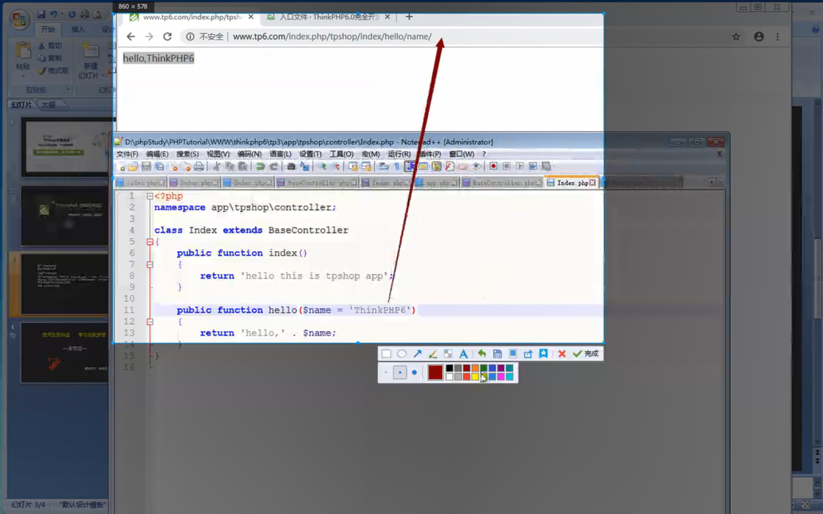Select the mosaic blur tool

point(448,353)
